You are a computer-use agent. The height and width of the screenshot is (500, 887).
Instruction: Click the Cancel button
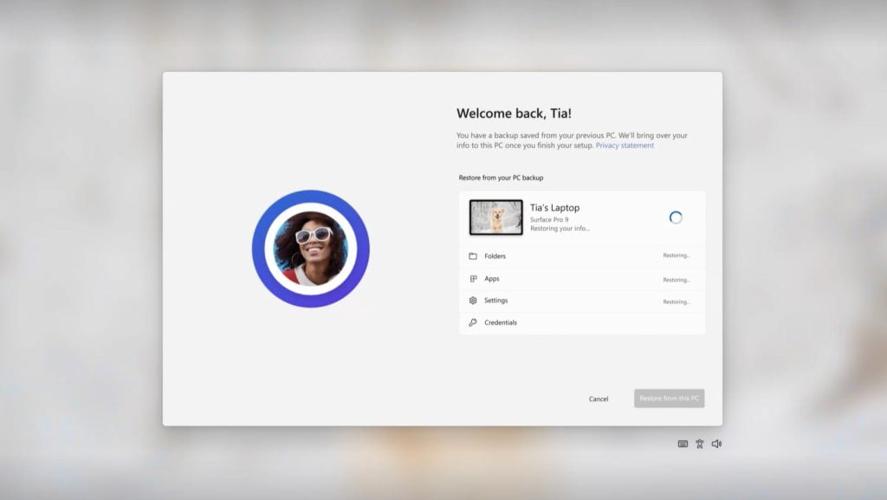[x=598, y=398]
